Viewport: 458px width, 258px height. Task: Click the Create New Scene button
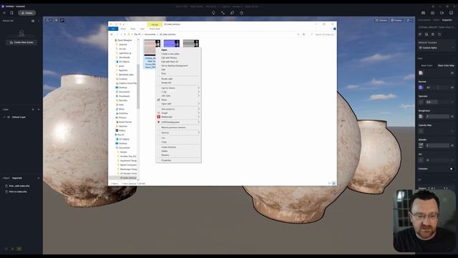[x=21, y=42]
